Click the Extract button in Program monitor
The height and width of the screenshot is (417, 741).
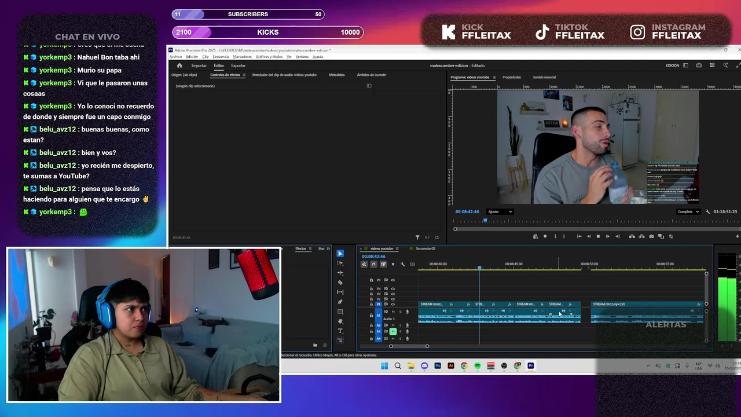click(x=641, y=236)
